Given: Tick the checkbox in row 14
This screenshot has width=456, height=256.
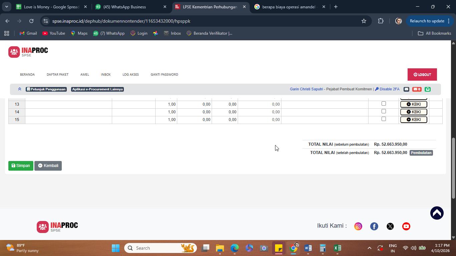Looking at the screenshot, I should point(384,111).
